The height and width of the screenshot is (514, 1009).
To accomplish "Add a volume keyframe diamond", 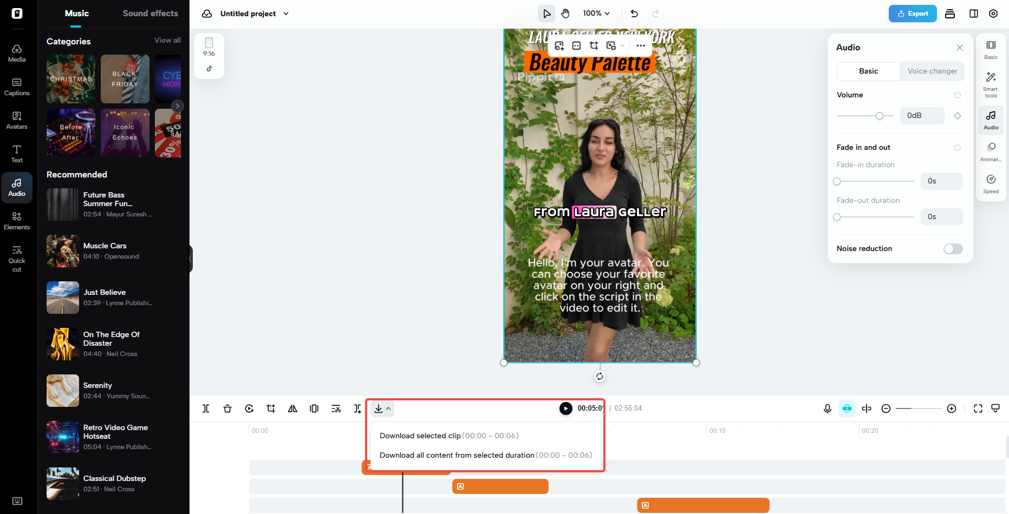I will point(958,116).
